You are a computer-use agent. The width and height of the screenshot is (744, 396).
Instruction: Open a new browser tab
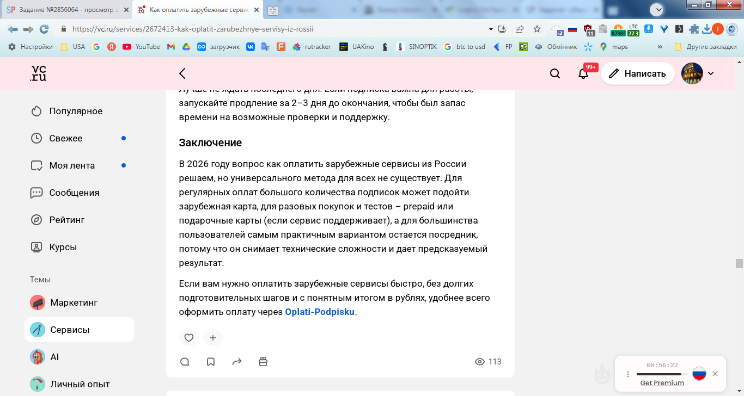coord(273,10)
